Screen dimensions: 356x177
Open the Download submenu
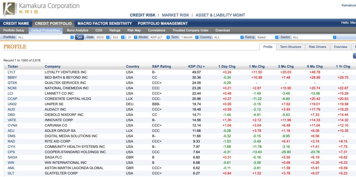tap(222, 31)
